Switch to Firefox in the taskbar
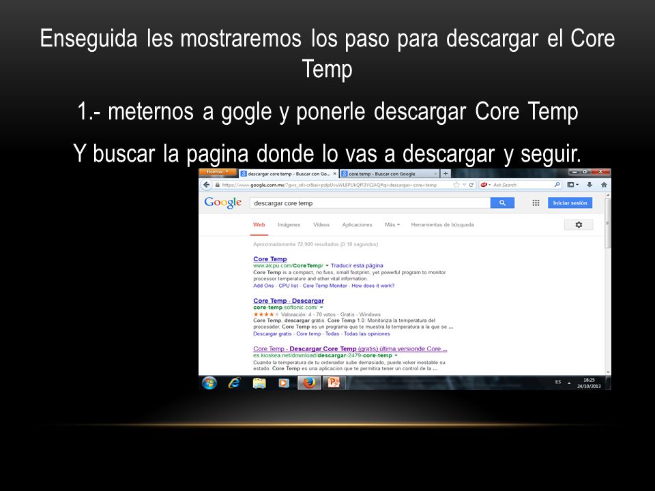This screenshot has height=491, width=655. pos(309,383)
